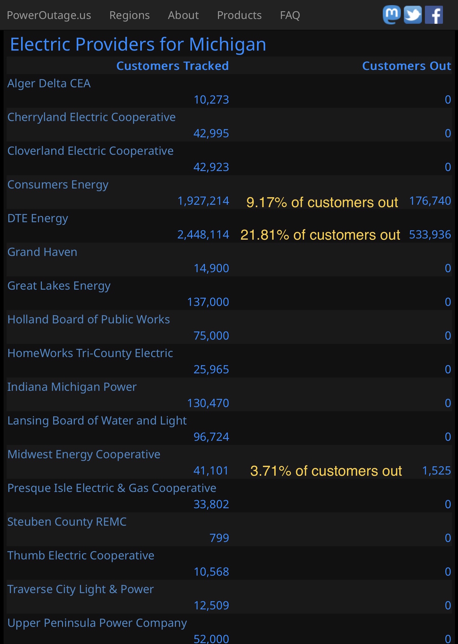Sort by Customers Tracked column header

tap(172, 66)
